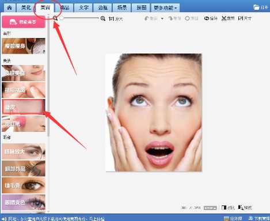Show image at 1:1 原大 size

pyautogui.click(x=116, y=18)
